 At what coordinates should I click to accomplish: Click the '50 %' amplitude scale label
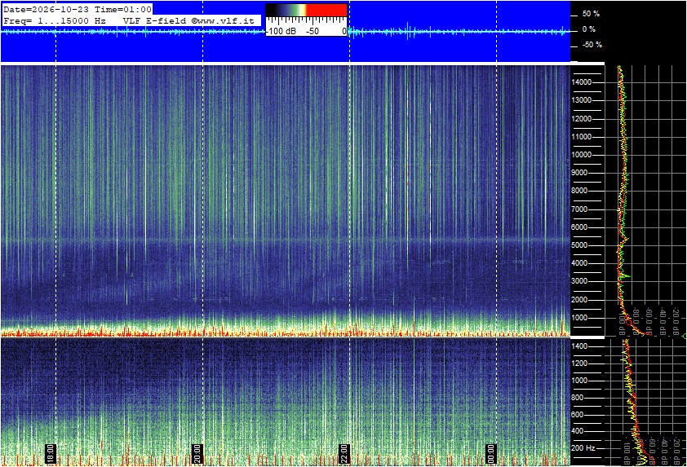click(x=591, y=14)
